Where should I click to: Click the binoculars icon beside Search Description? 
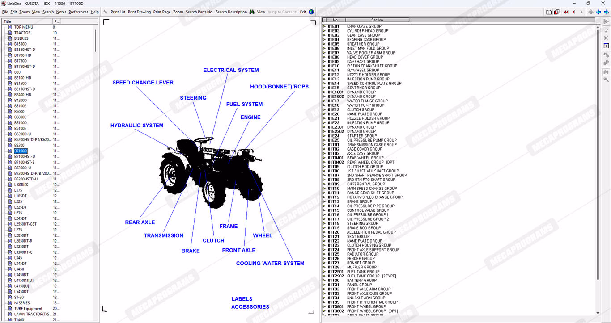pos(252,12)
